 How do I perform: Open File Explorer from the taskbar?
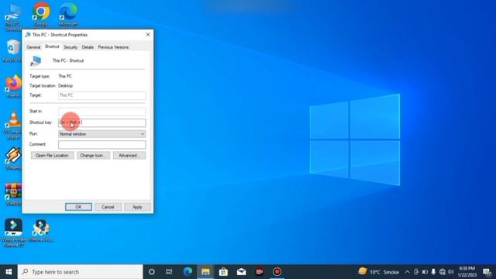tap(205, 272)
